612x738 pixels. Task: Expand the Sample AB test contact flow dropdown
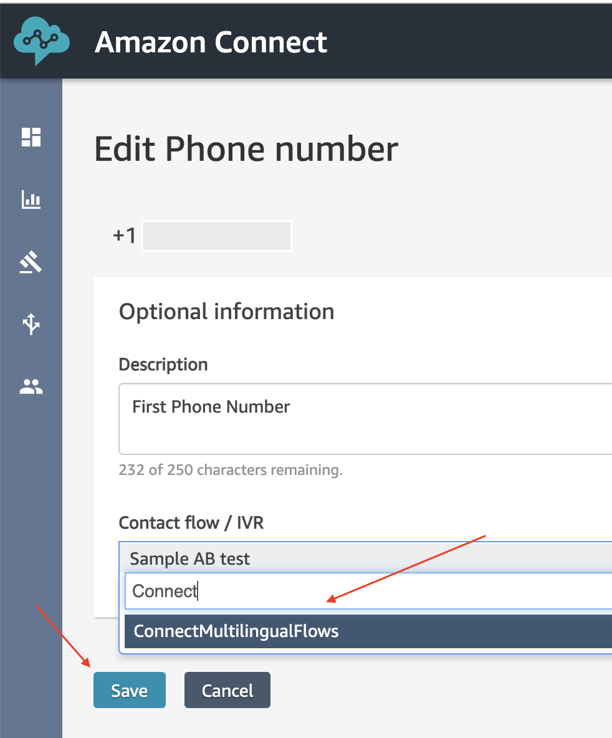pos(365,558)
